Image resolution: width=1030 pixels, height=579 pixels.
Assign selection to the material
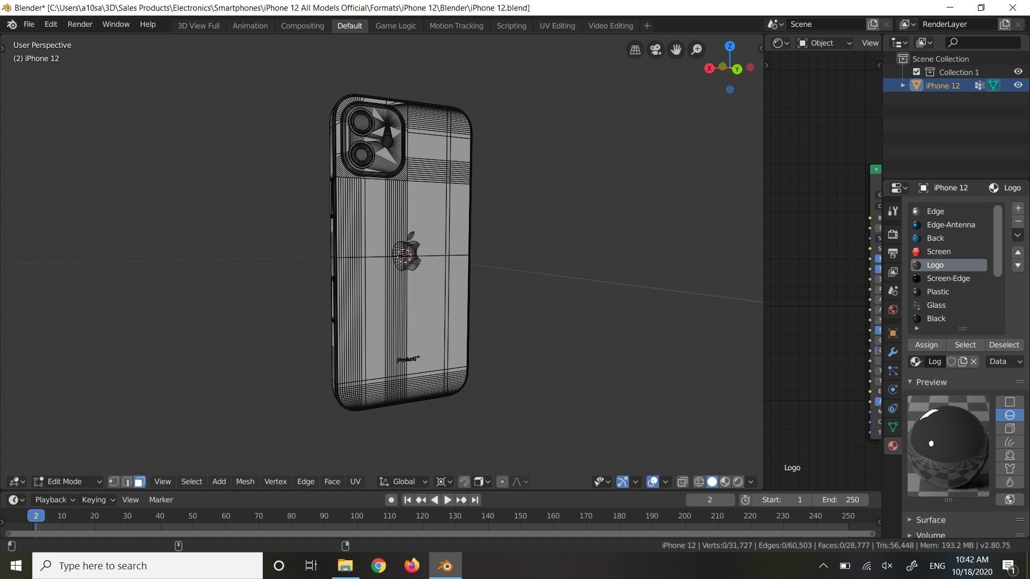click(926, 345)
